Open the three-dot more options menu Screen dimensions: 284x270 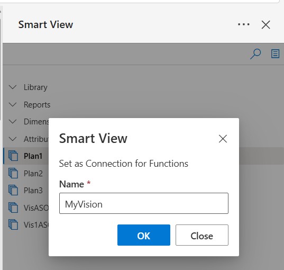[x=244, y=24]
